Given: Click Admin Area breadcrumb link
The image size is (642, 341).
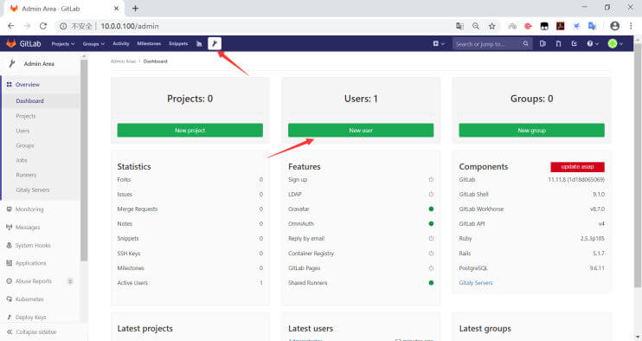Looking at the screenshot, I should pos(123,61).
